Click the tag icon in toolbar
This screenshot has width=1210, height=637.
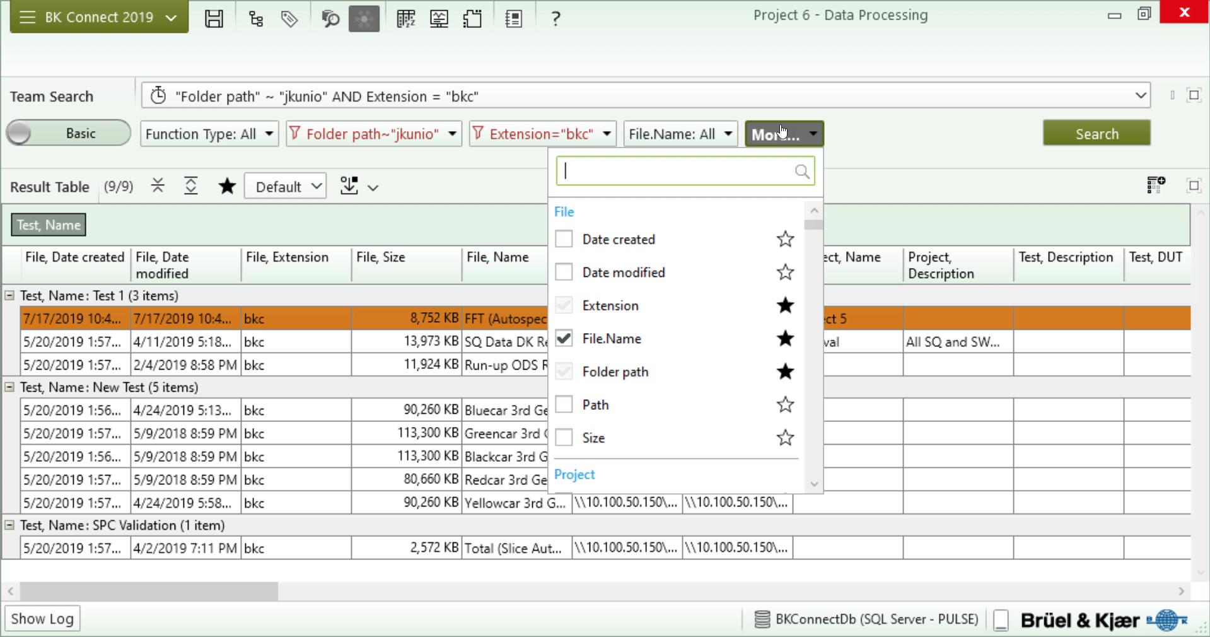[289, 19]
